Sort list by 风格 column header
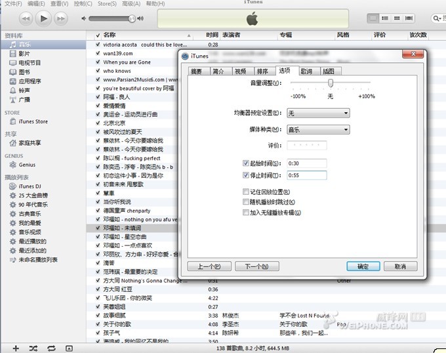This screenshot has width=446, height=353. pos(343,35)
